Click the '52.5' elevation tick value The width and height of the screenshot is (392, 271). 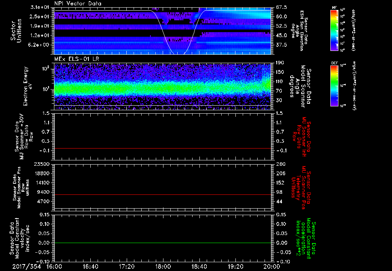pyautogui.click(x=281, y=26)
